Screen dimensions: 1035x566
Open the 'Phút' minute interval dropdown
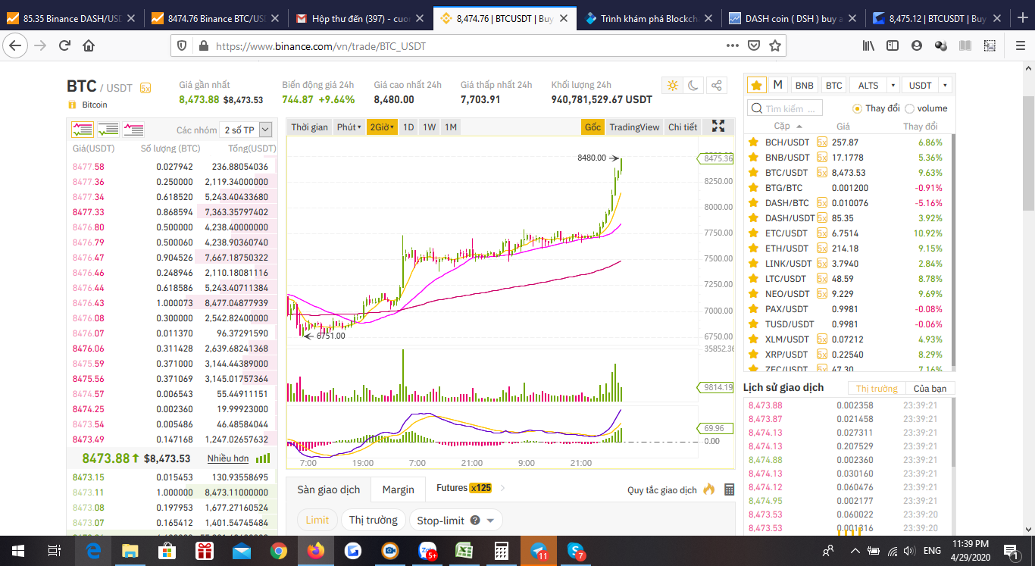pyautogui.click(x=349, y=127)
